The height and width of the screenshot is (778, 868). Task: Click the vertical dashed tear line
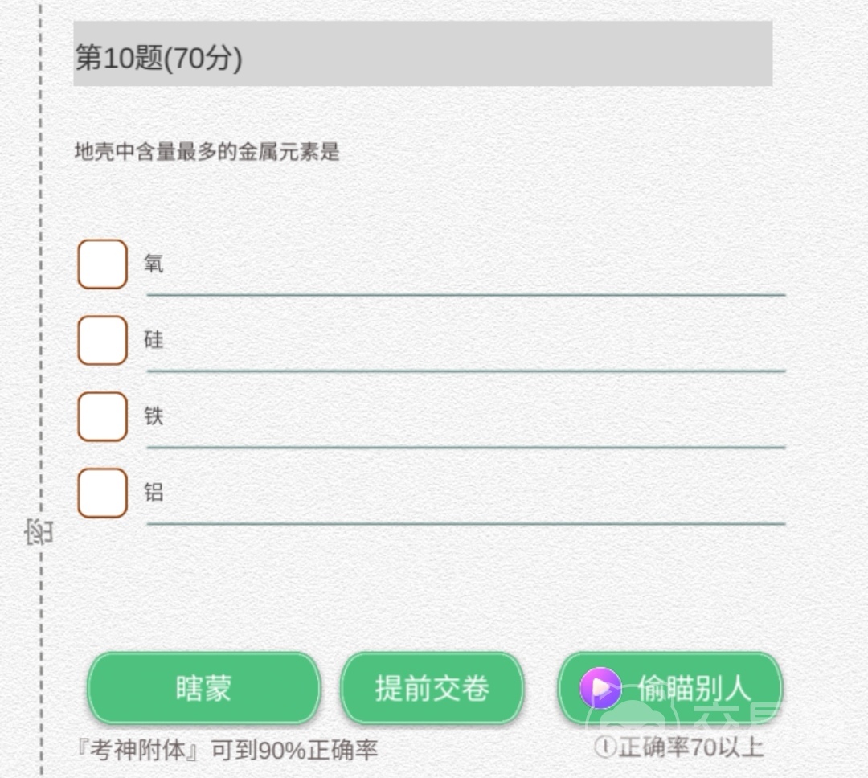tap(41, 321)
